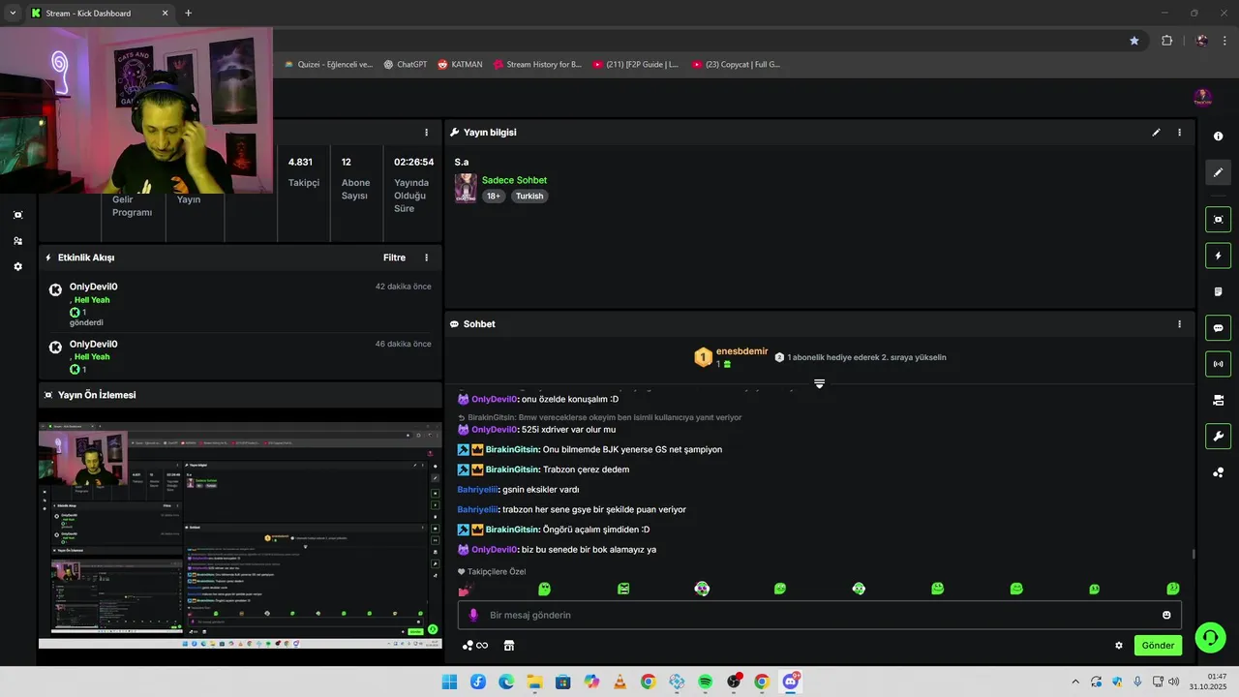1239x697 pixels.
Task: Open the browser extensions puzzle icon
Action: pyautogui.click(x=1166, y=41)
